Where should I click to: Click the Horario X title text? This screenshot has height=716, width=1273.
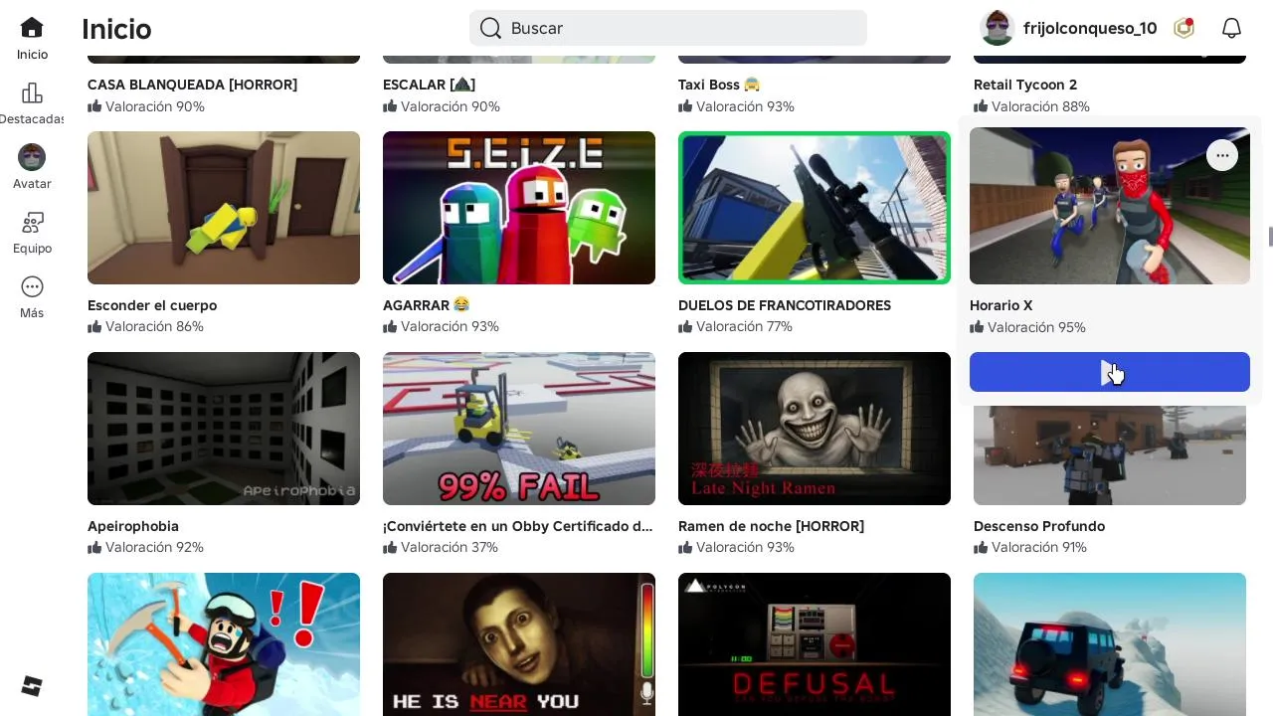point(1000,305)
